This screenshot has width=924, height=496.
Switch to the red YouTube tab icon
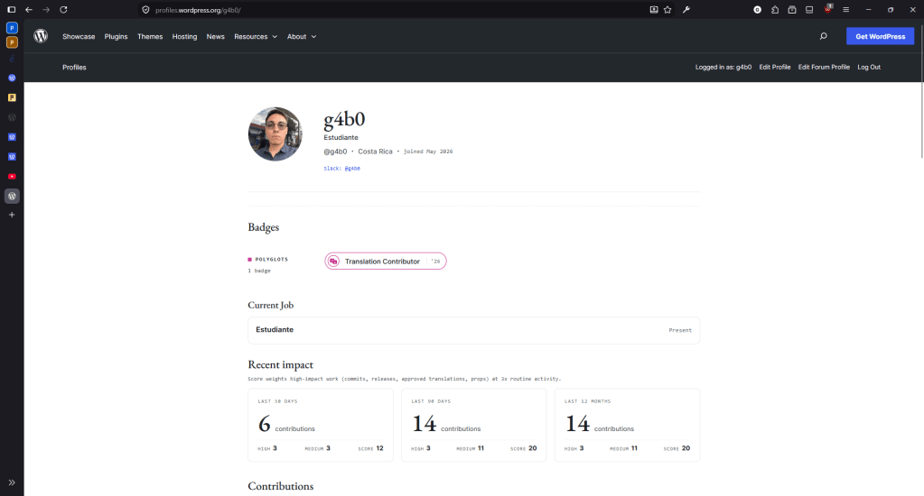tap(12, 177)
